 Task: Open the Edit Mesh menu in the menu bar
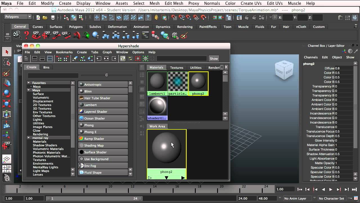pyautogui.click(x=174, y=3)
